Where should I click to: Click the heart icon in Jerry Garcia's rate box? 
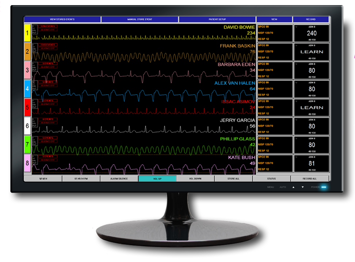click(296, 120)
